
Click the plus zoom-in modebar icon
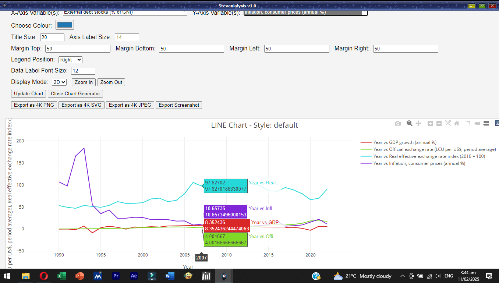(430, 123)
